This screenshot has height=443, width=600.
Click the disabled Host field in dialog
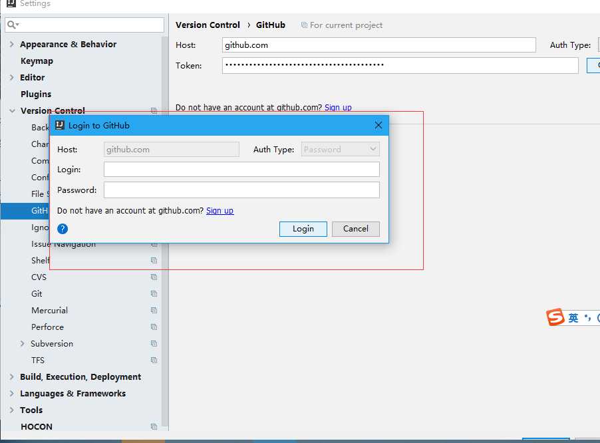pyautogui.click(x=172, y=149)
